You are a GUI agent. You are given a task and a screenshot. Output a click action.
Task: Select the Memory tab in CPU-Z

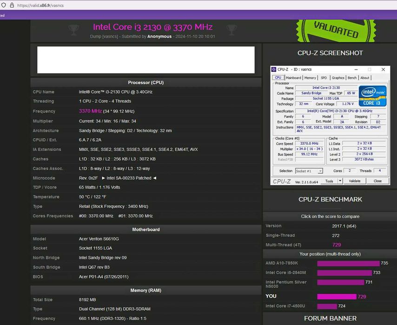click(x=310, y=78)
